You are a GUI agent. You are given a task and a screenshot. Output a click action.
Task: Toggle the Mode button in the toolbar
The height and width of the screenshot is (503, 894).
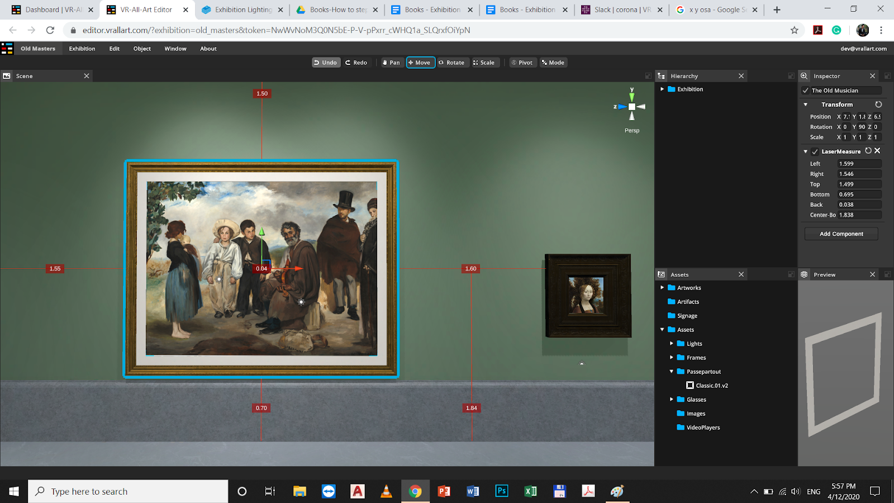point(553,63)
